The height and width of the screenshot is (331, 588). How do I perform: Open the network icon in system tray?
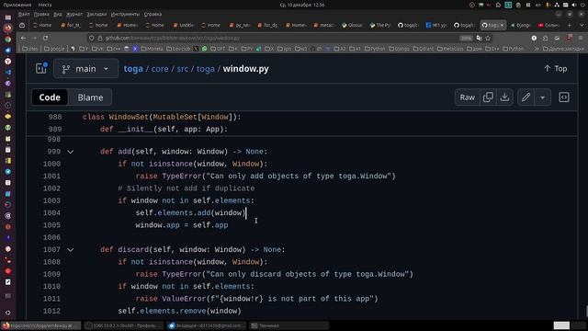tap(557, 5)
